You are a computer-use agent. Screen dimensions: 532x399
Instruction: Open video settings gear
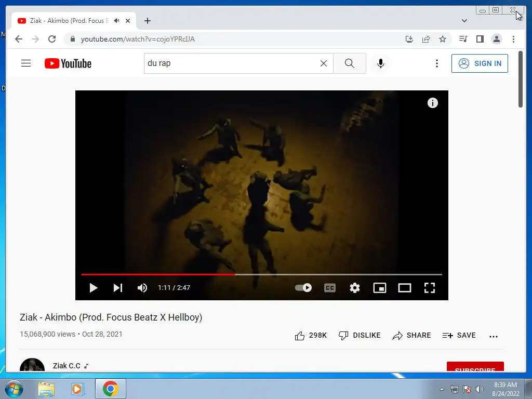pyautogui.click(x=354, y=288)
